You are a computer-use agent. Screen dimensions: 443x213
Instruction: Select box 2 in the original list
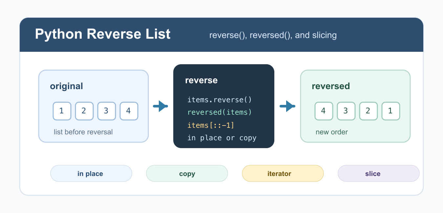84,111
